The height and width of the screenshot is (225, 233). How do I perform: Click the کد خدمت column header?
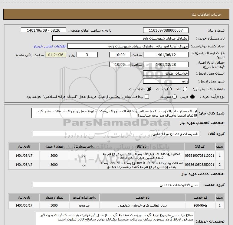(200, 198)
